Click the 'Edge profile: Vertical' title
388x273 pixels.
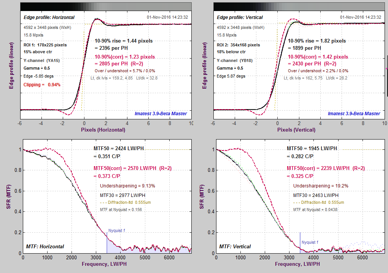pyautogui.click(x=240, y=17)
